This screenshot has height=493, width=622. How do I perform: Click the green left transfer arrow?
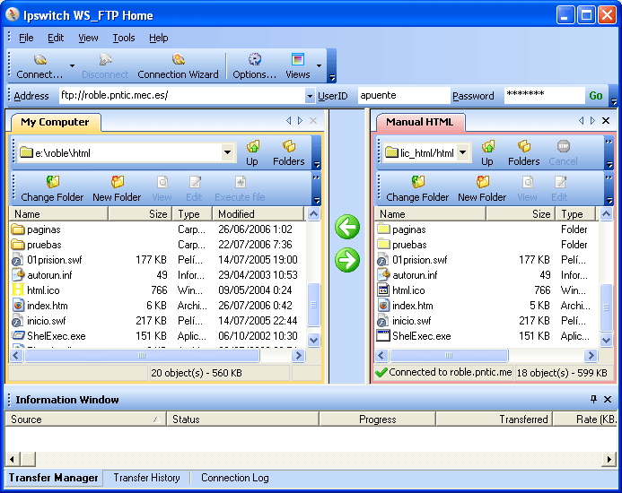347,227
